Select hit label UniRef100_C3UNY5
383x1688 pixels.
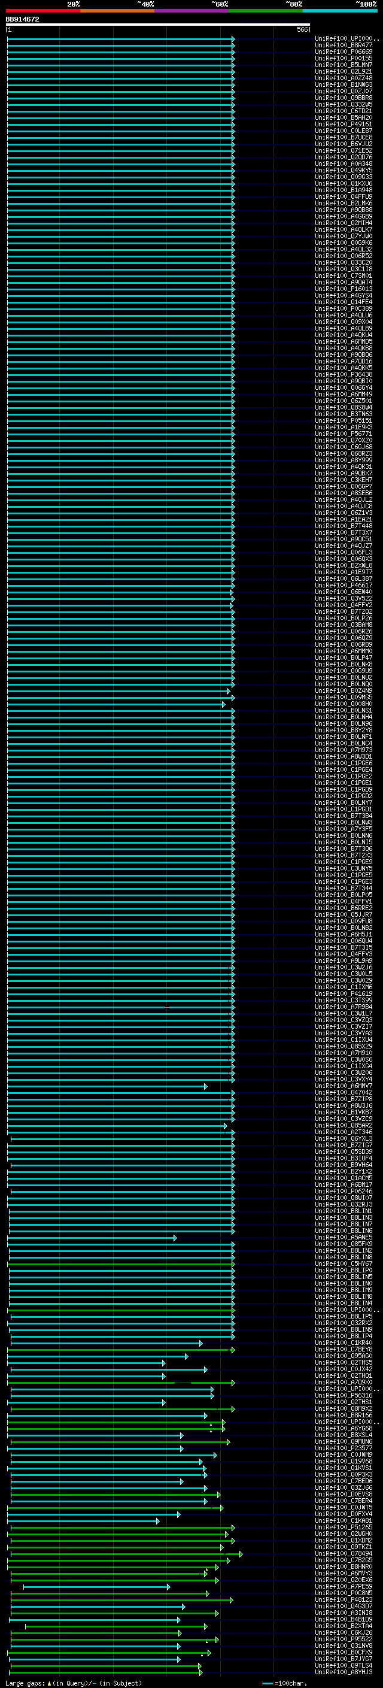coord(344,868)
